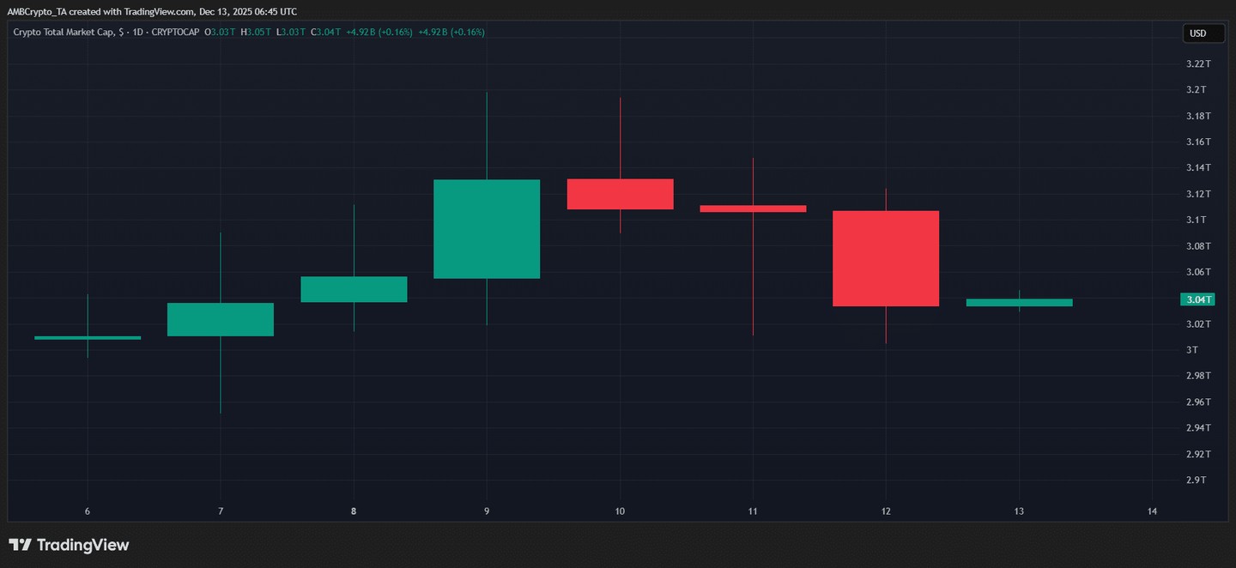Expand options on the December 13 date label
Screen dimensions: 1236x568
[x=1019, y=511]
